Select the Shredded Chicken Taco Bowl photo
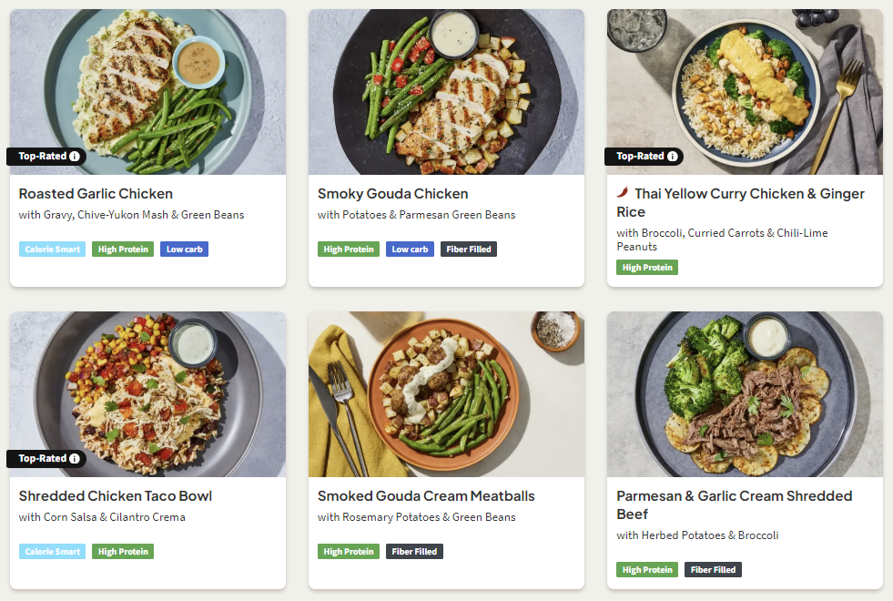 coord(147,393)
